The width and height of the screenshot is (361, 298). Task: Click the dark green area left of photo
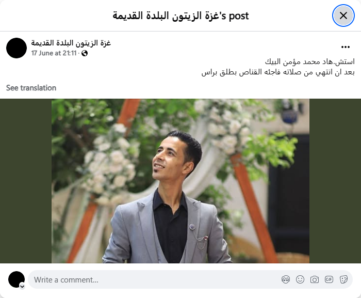(26, 181)
